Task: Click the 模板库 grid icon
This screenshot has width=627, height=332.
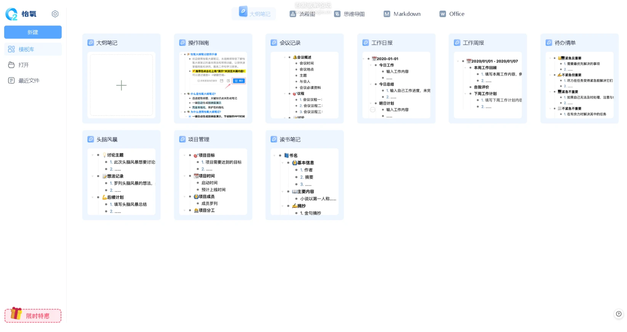Action: pyautogui.click(x=11, y=49)
